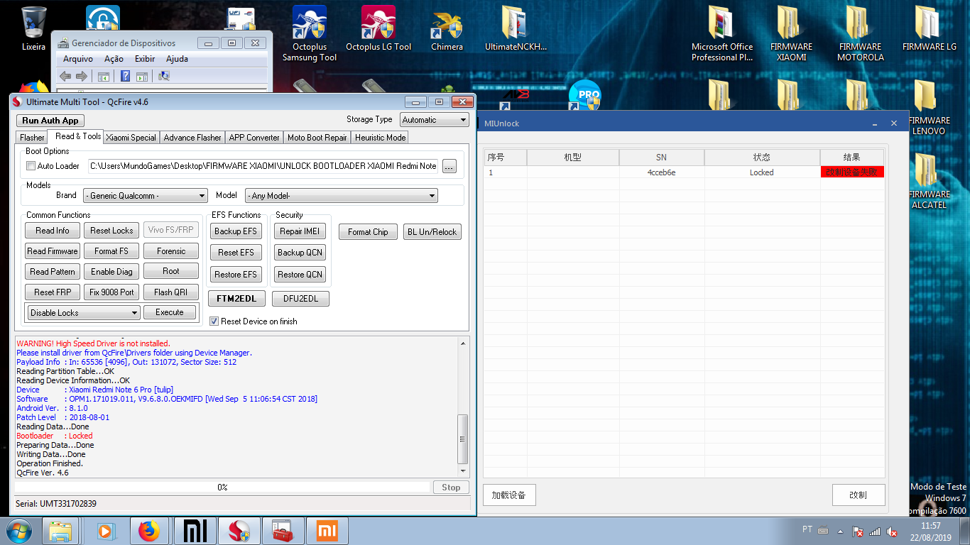Viewport: 970px width, 545px height.
Task: Open the Disable Locks dropdown
Action: click(x=84, y=313)
